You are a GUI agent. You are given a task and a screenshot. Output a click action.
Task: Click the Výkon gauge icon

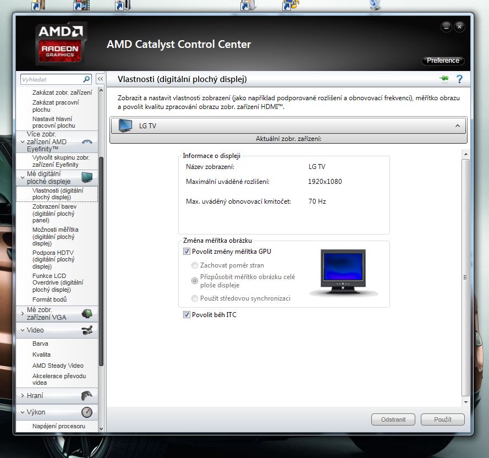[87, 412]
